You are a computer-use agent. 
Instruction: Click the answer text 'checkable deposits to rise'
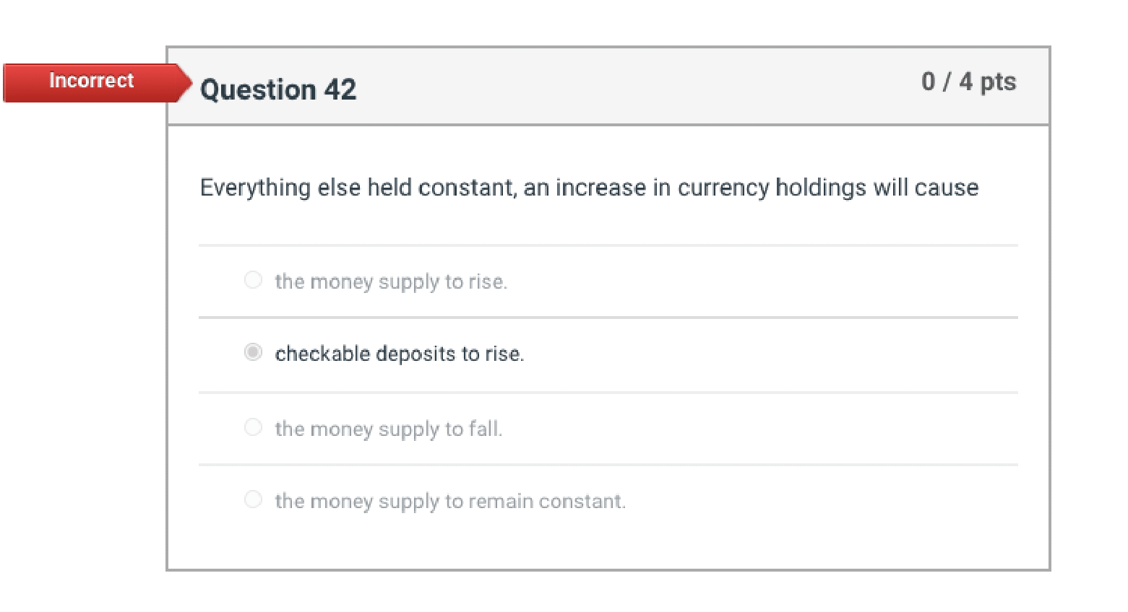[x=400, y=354]
